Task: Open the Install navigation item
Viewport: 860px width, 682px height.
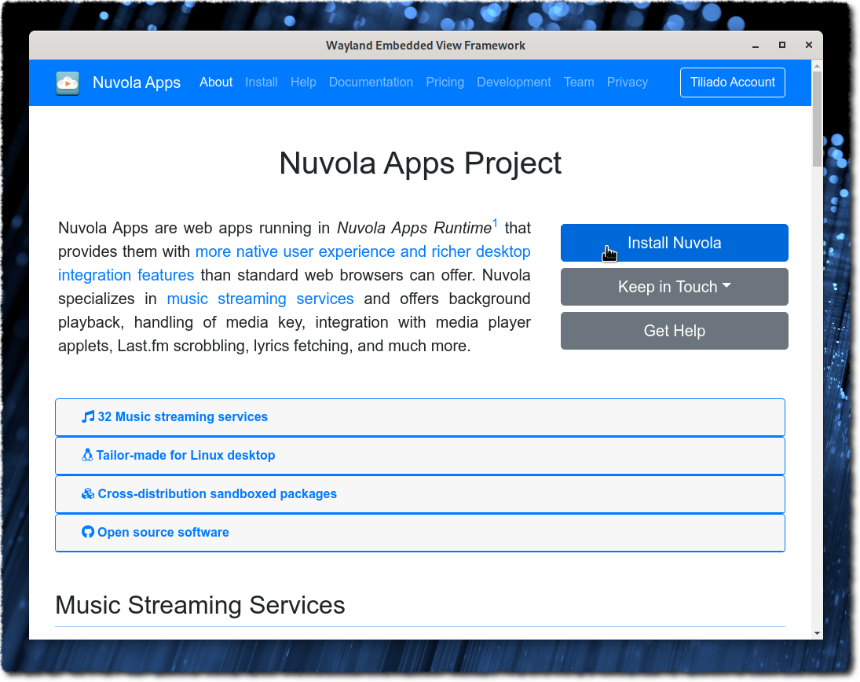Action: [262, 82]
